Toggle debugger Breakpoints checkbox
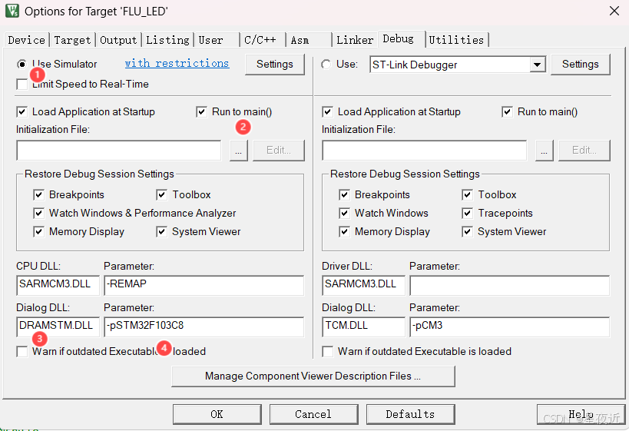This screenshot has width=629, height=431. (x=345, y=194)
